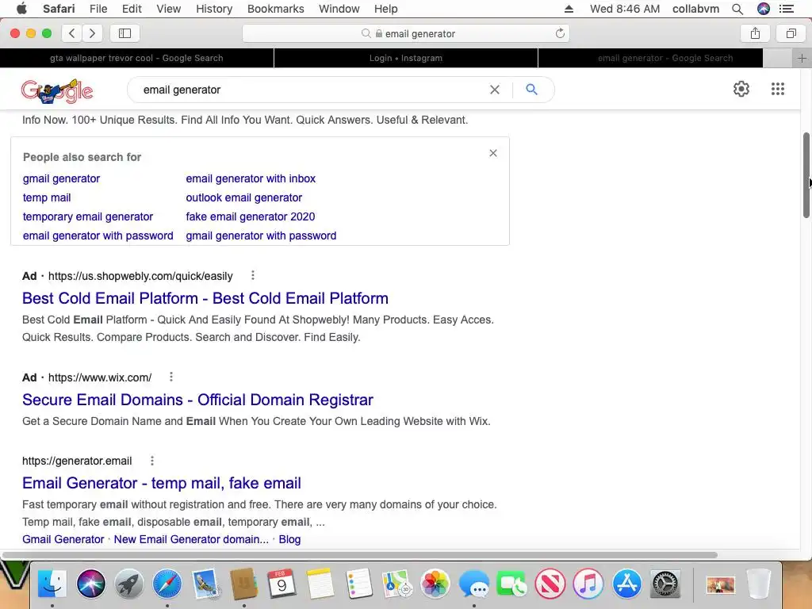The width and height of the screenshot is (812, 609).
Task: Open Siri from the menu bar
Action: [x=764, y=9]
